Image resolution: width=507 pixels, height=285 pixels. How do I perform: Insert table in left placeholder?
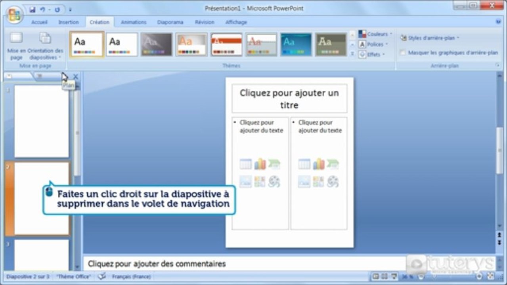point(245,164)
